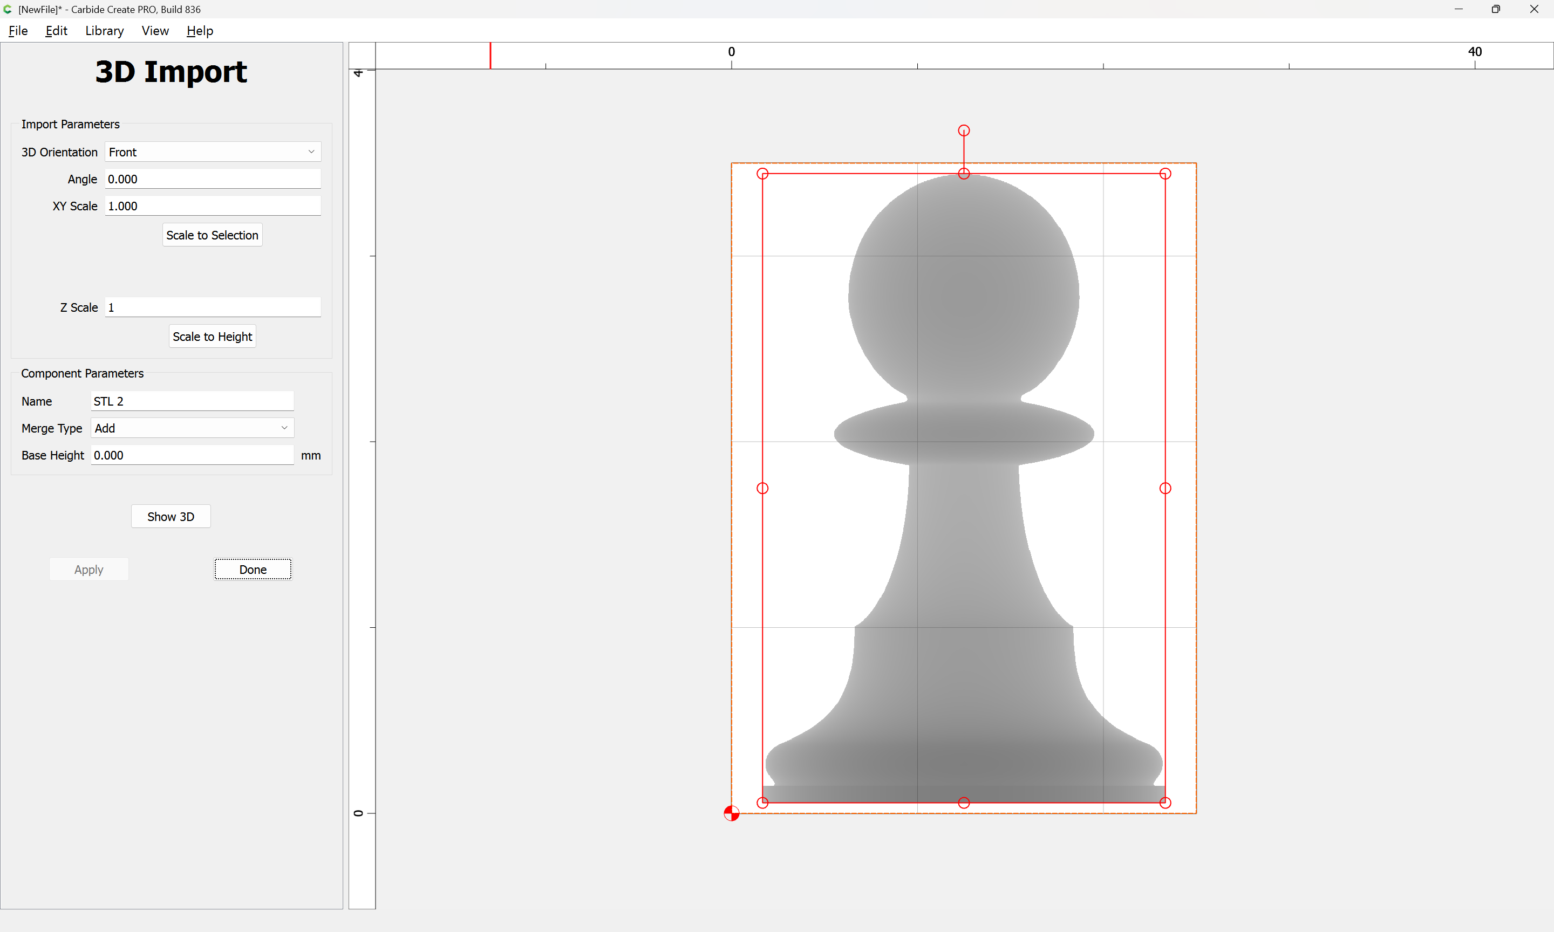This screenshot has height=932, width=1554.
Task: Click Done to finish the import
Action: (x=253, y=570)
